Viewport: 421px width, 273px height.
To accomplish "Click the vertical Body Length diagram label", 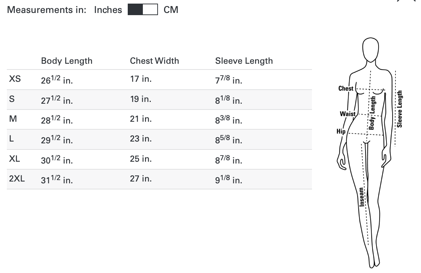I will click(372, 112).
